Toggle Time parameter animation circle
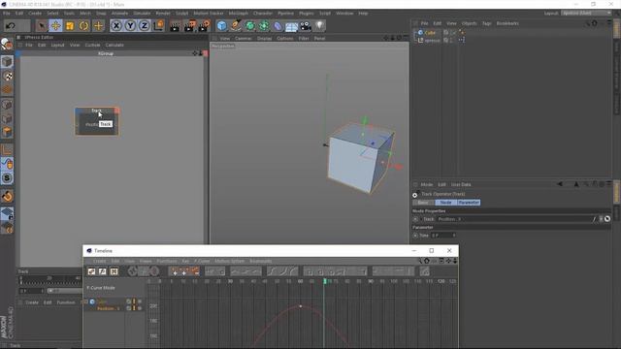The image size is (621, 349). point(415,236)
